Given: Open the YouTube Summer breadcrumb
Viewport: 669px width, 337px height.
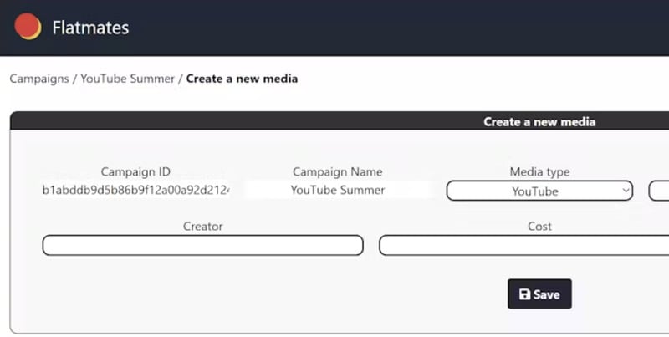Looking at the screenshot, I should 127,79.
